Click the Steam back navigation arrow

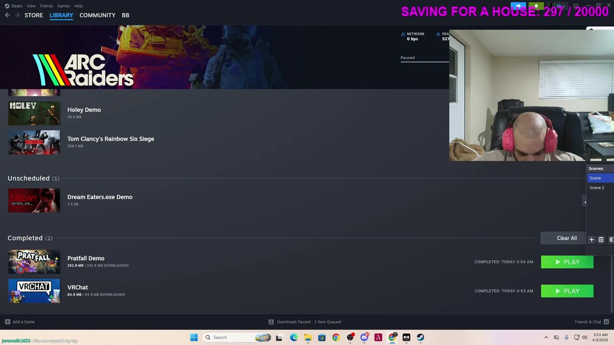[x=7, y=15]
